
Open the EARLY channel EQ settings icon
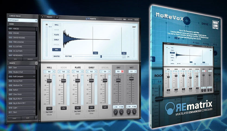click(x=92, y=107)
